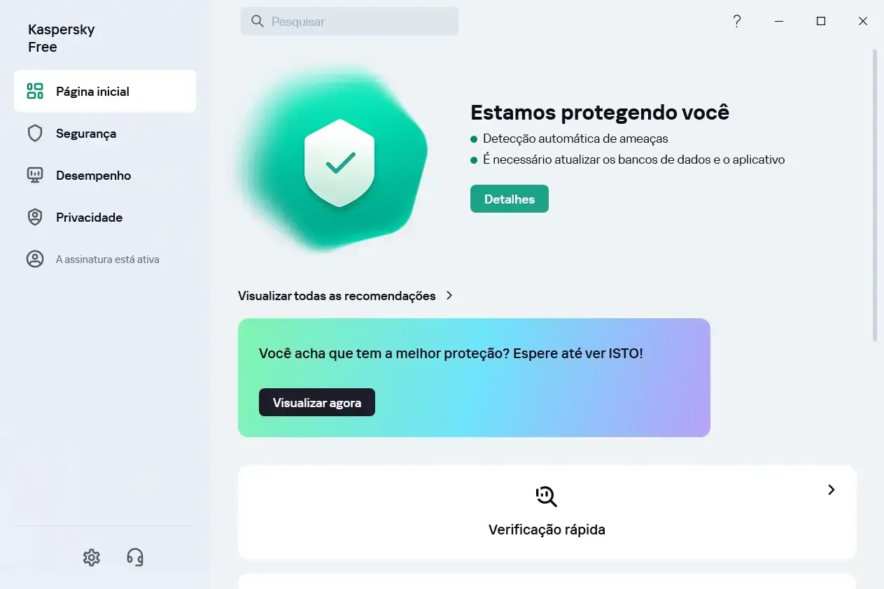Viewport: 884px width, 589px height.
Task: Expand Verificação rápida card via right chevron
Action: coord(832,490)
